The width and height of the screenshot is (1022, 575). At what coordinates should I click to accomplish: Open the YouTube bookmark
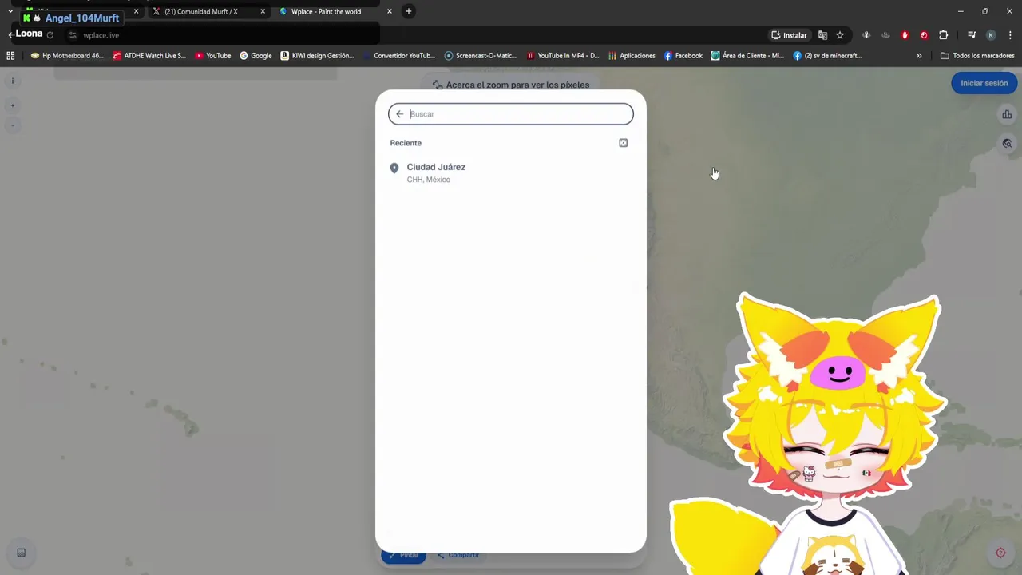pos(213,56)
